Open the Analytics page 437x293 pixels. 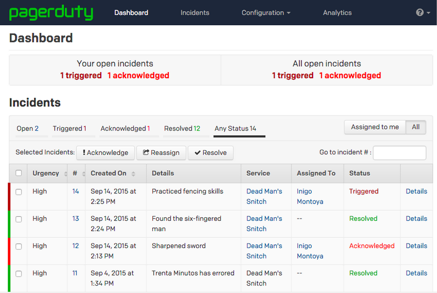coord(337,13)
